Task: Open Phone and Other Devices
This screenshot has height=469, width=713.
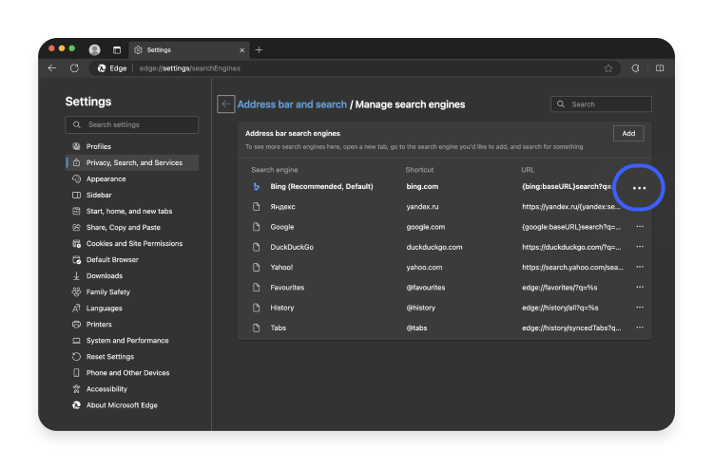Action: [x=132, y=373]
